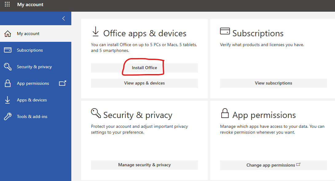This screenshot has height=181, width=335.
Task: Click the key icon beside sidebar Security & privacy
Action: click(x=8, y=67)
